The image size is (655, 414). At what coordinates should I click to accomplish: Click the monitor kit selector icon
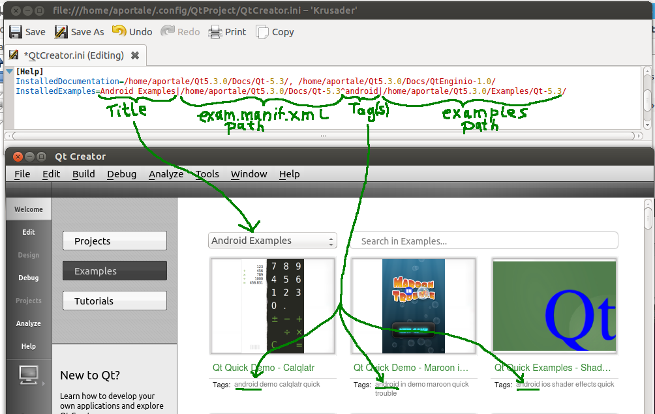[x=28, y=374]
